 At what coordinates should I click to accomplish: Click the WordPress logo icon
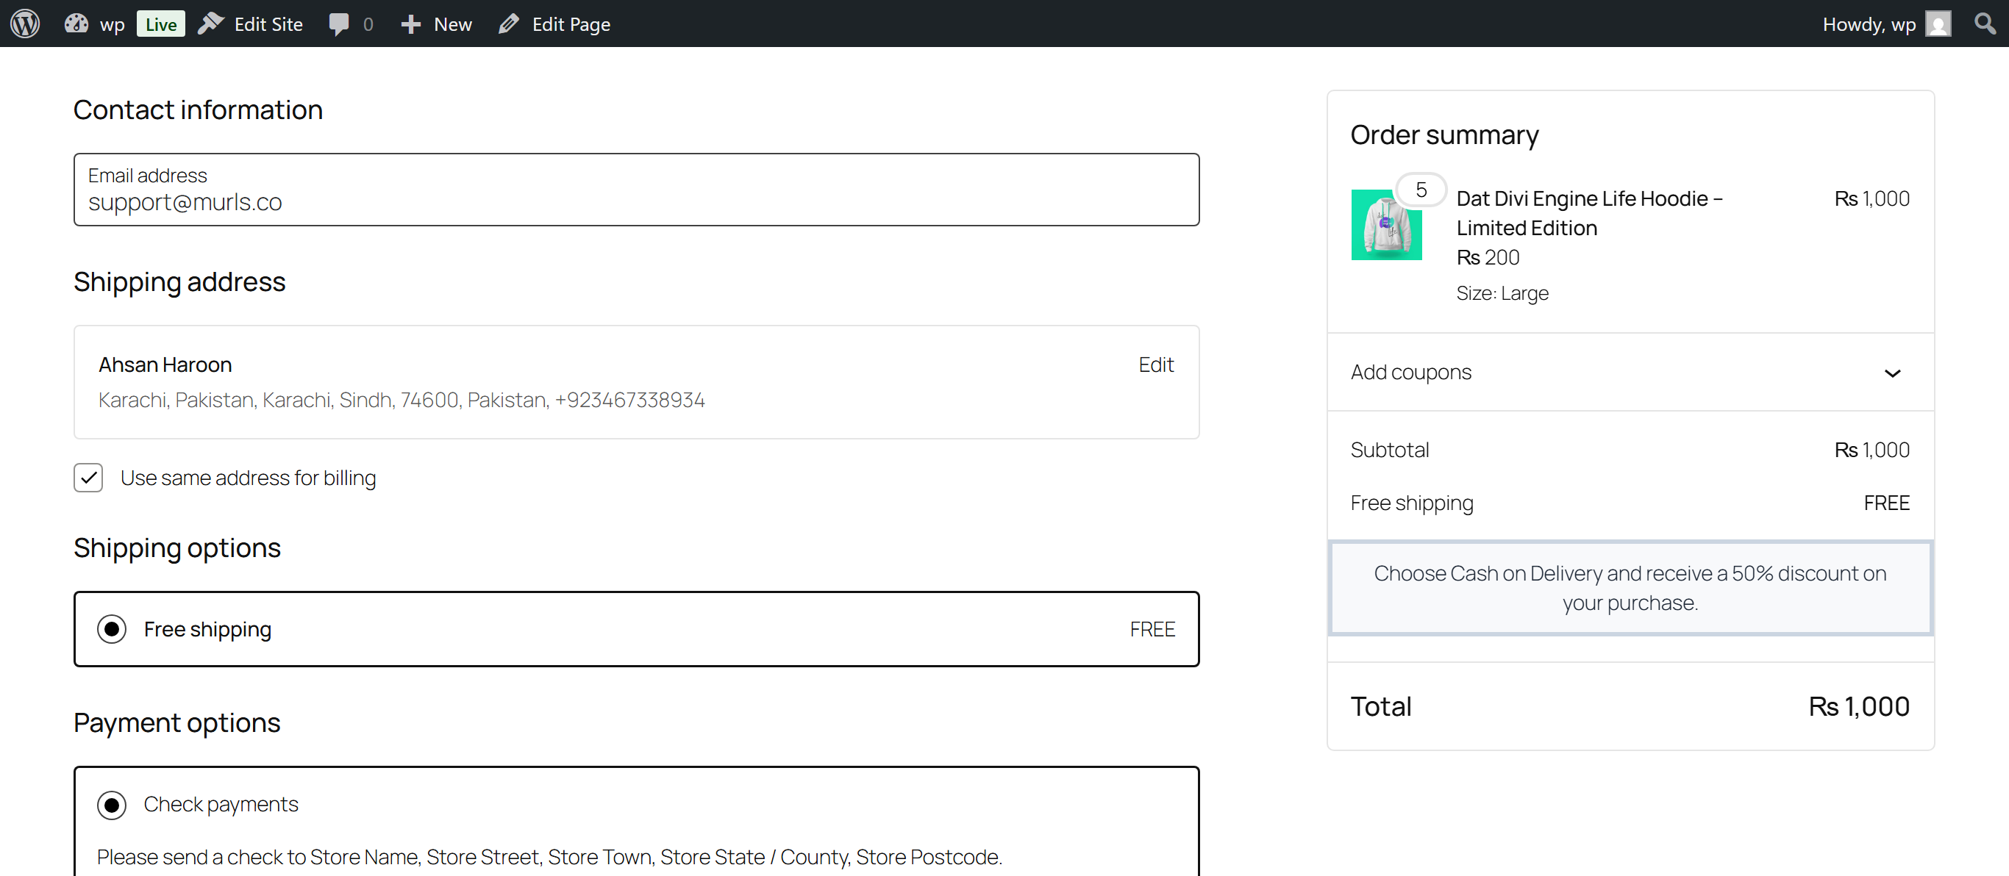tap(25, 24)
